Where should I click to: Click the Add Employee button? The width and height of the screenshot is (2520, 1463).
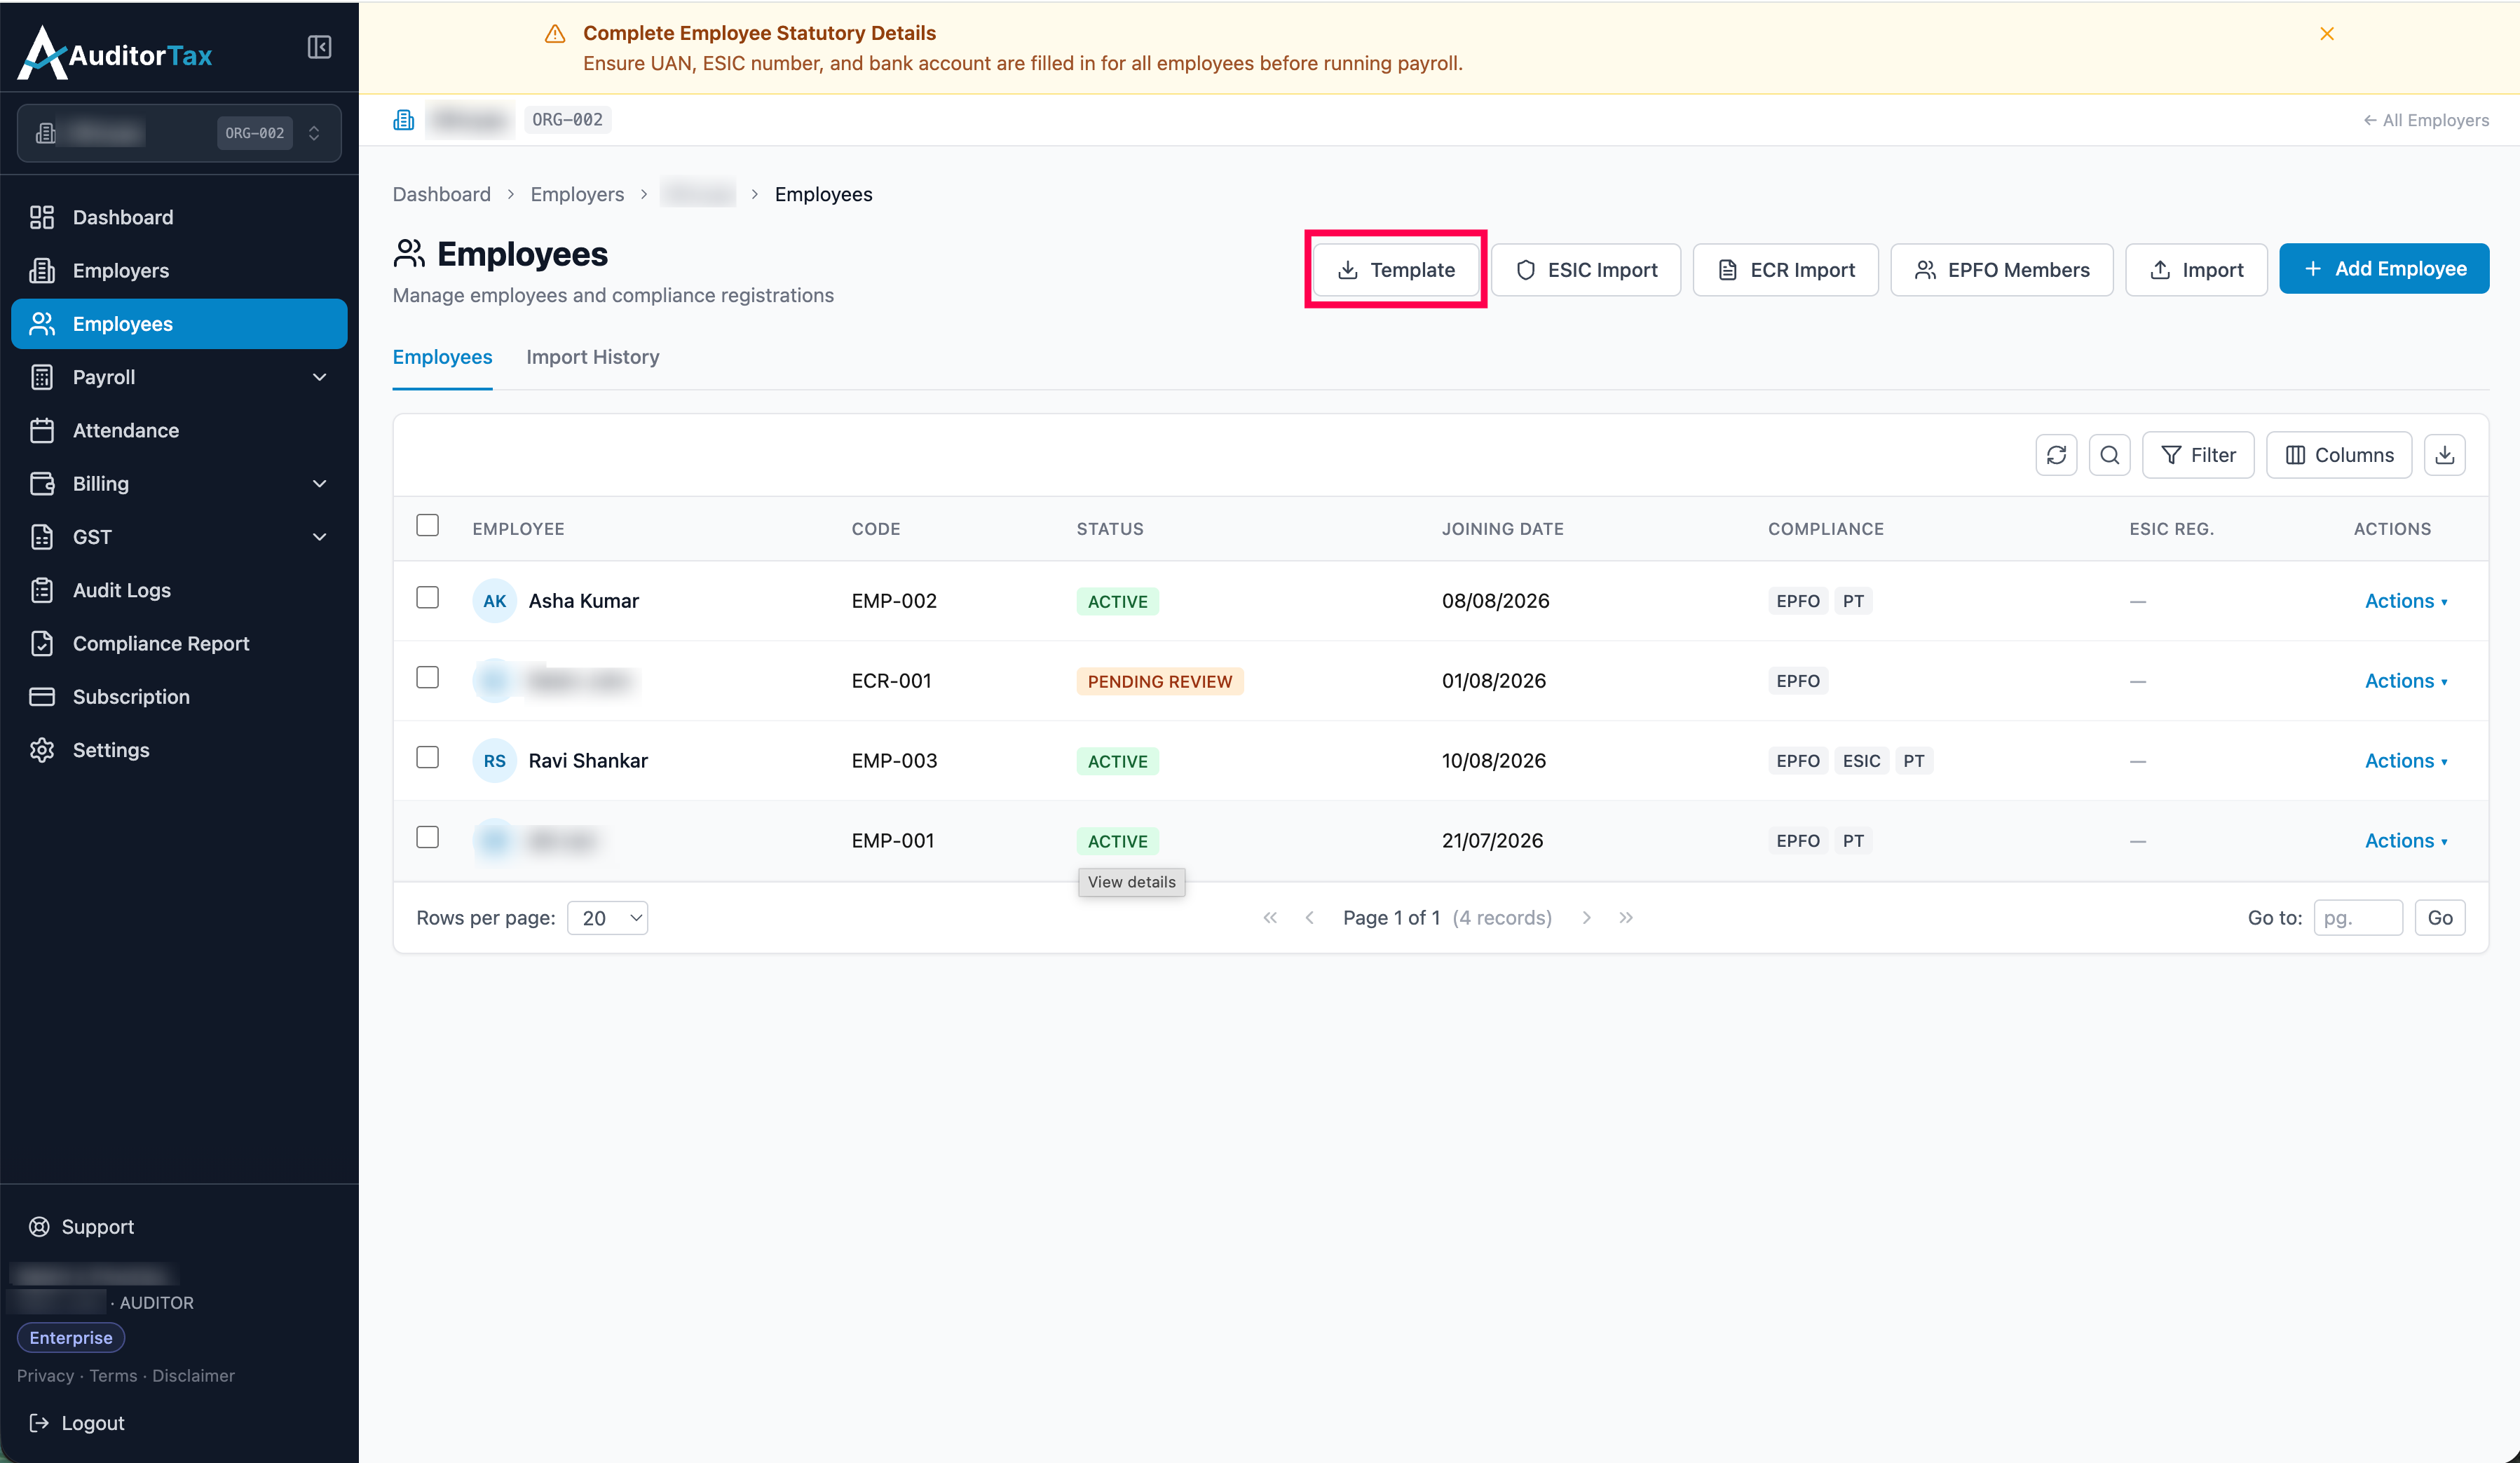[x=2384, y=268]
